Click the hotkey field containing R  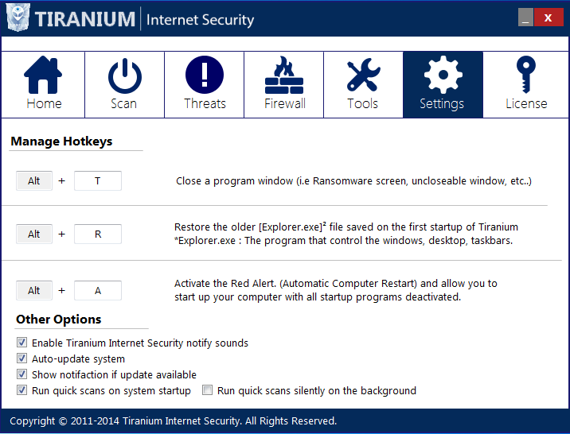(x=98, y=234)
